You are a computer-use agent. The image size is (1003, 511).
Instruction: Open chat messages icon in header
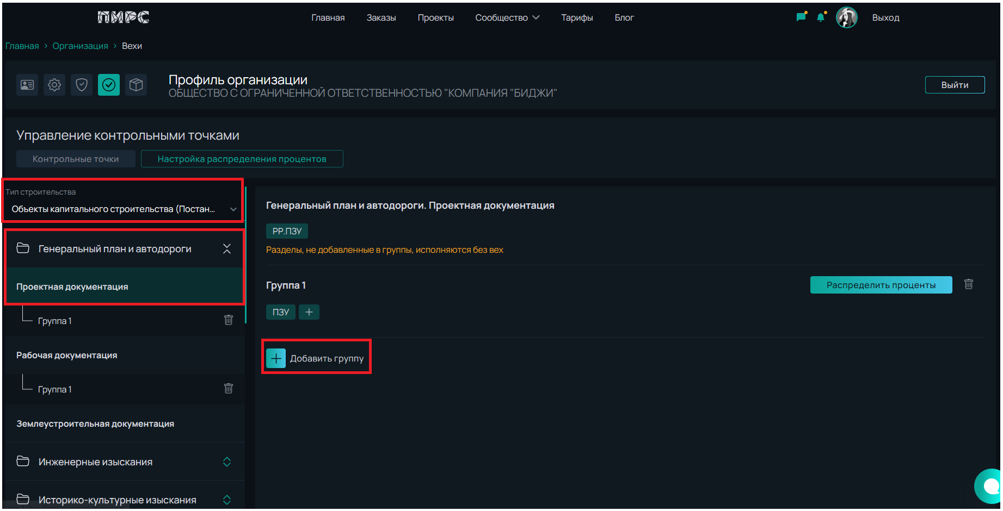click(801, 17)
